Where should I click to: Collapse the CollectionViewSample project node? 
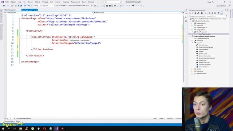click(x=190, y=21)
